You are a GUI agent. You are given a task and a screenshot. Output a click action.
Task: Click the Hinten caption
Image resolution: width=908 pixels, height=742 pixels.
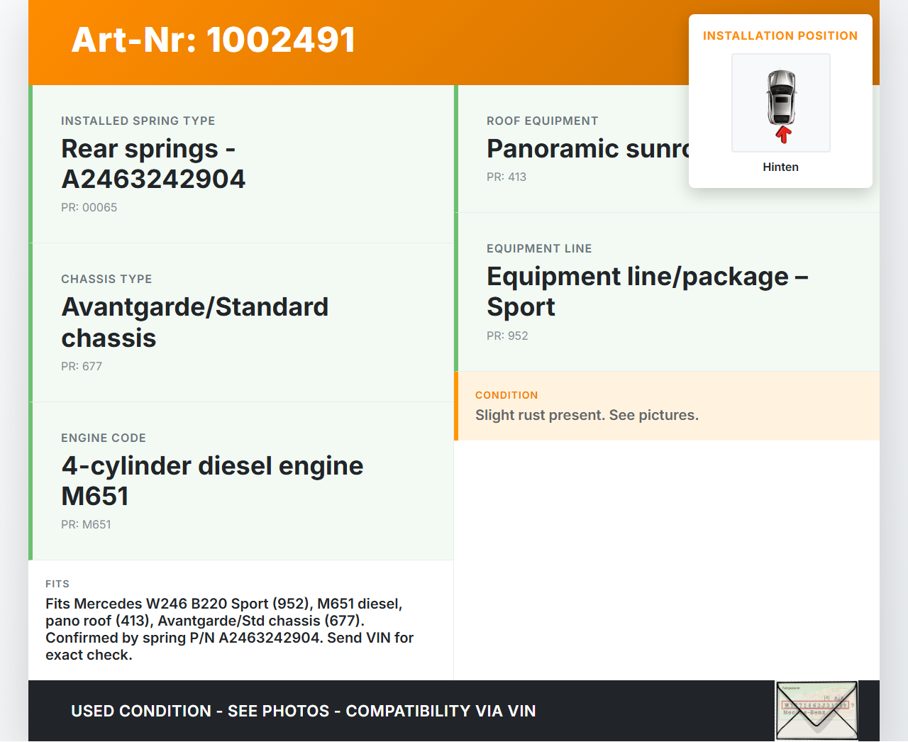click(780, 167)
